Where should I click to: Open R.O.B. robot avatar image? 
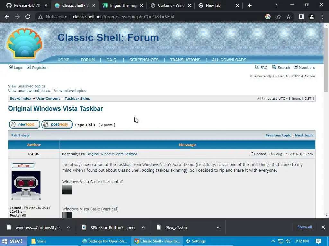pyautogui.click(x=26, y=185)
